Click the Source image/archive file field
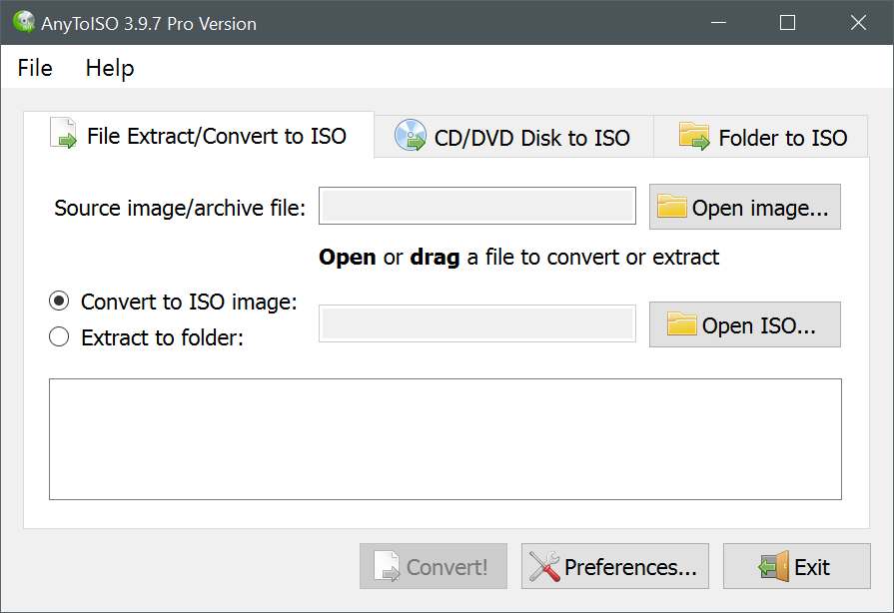Screen dimensions: 894x613 click(x=477, y=206)
